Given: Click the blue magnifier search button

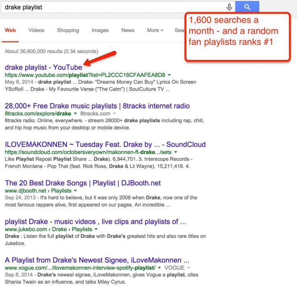Looking at the screenshot, I should pyautogui.click(x=247, y=7).
